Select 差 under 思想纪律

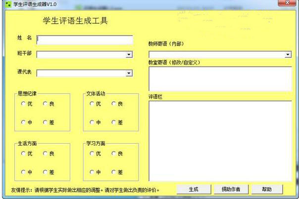45,122
